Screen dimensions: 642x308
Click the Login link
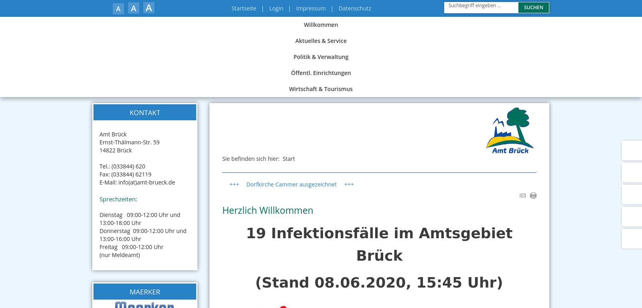pos(276,8)
